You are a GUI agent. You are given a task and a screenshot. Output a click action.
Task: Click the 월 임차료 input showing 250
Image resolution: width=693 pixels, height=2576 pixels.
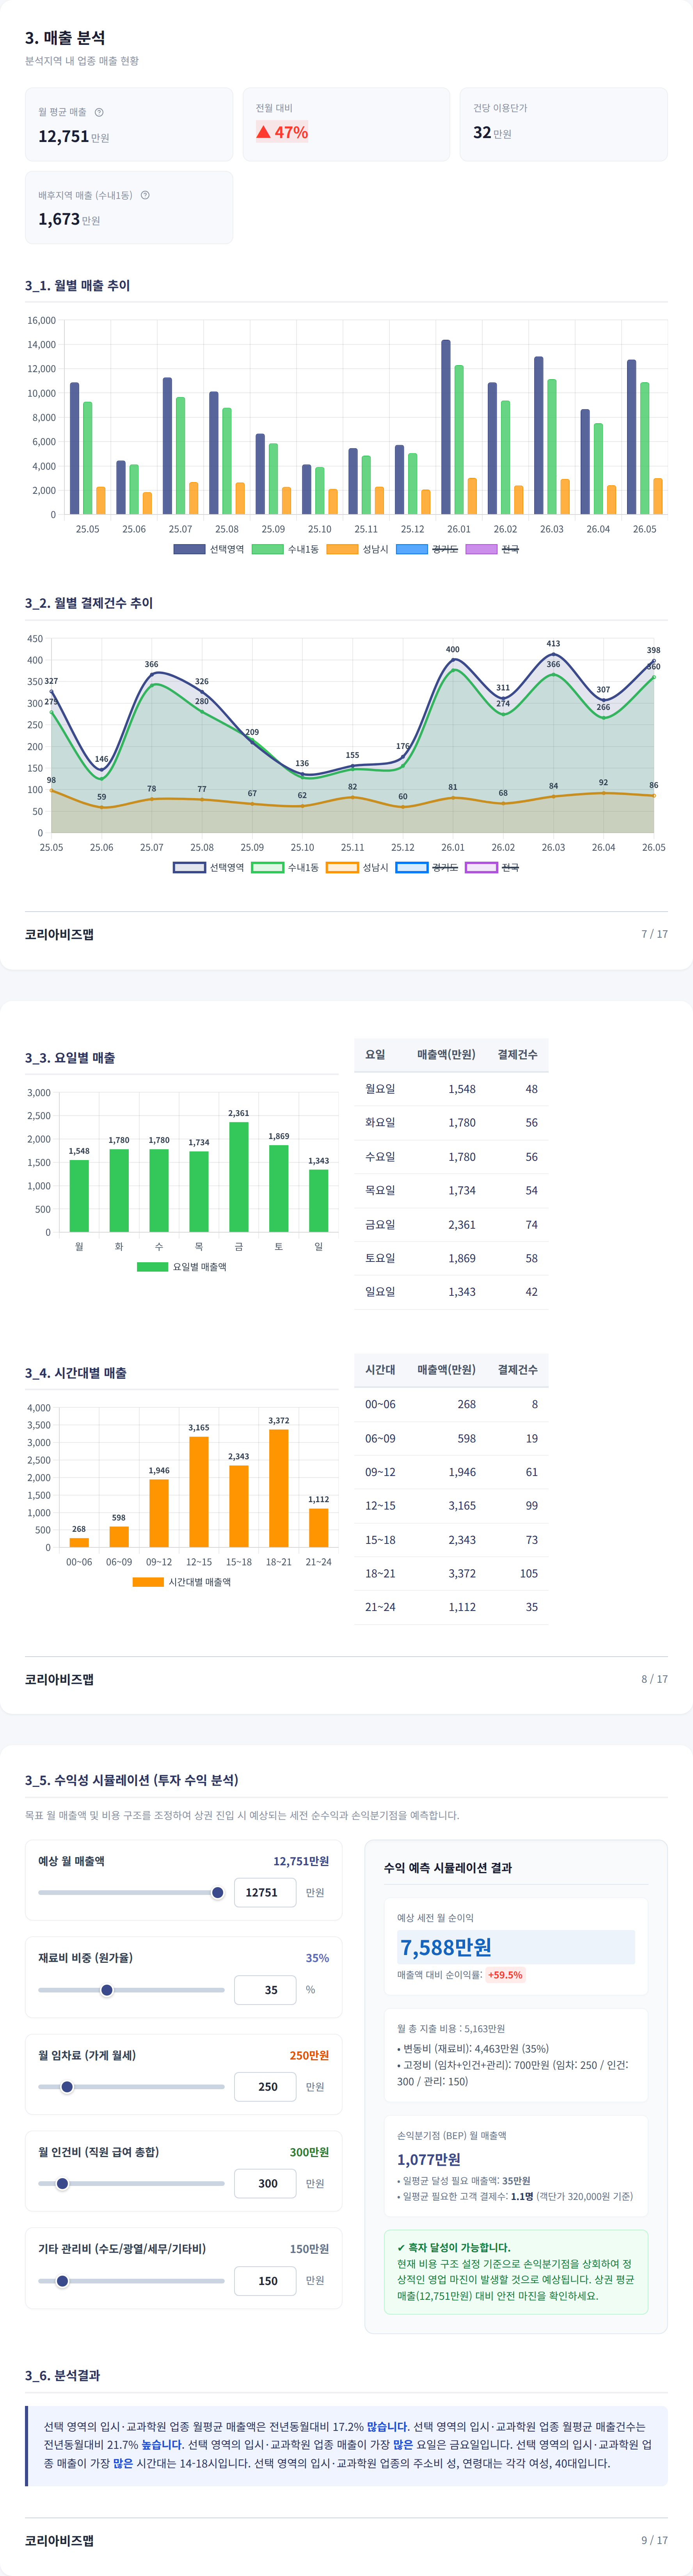pyautogui.click(x=265, y=2087)
